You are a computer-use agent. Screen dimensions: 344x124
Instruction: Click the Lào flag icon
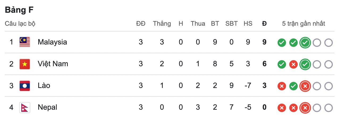tap(25, 86)
